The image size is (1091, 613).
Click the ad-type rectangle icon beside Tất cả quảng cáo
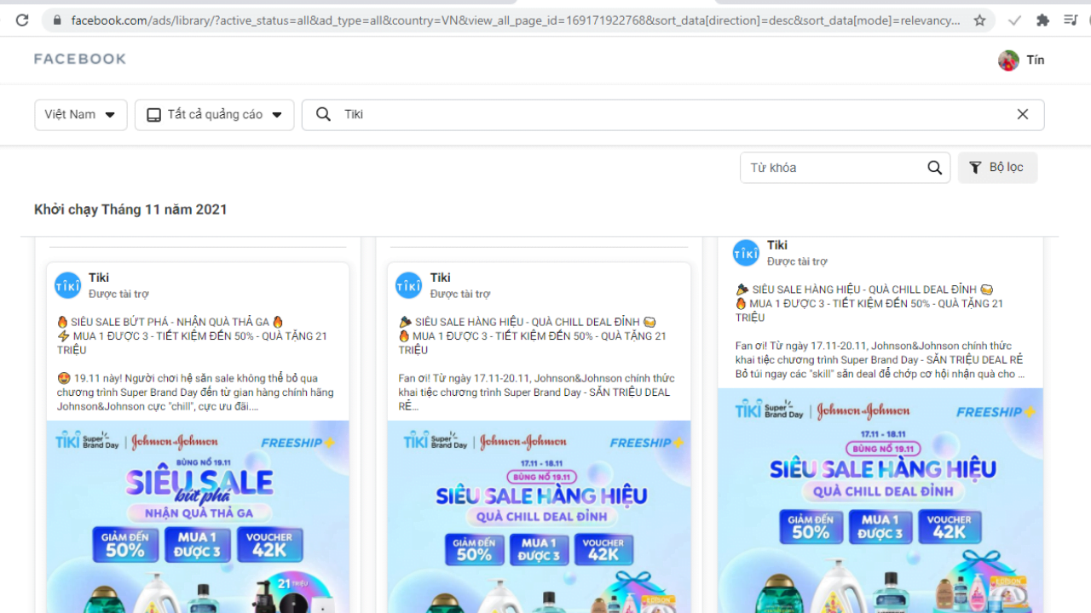(x=153, y=113)
